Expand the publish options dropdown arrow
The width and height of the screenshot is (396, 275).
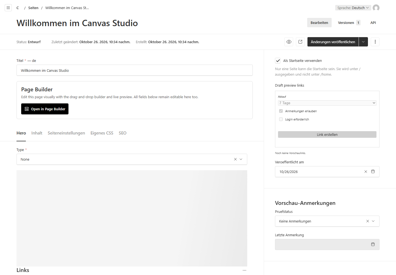click(363, 42)
